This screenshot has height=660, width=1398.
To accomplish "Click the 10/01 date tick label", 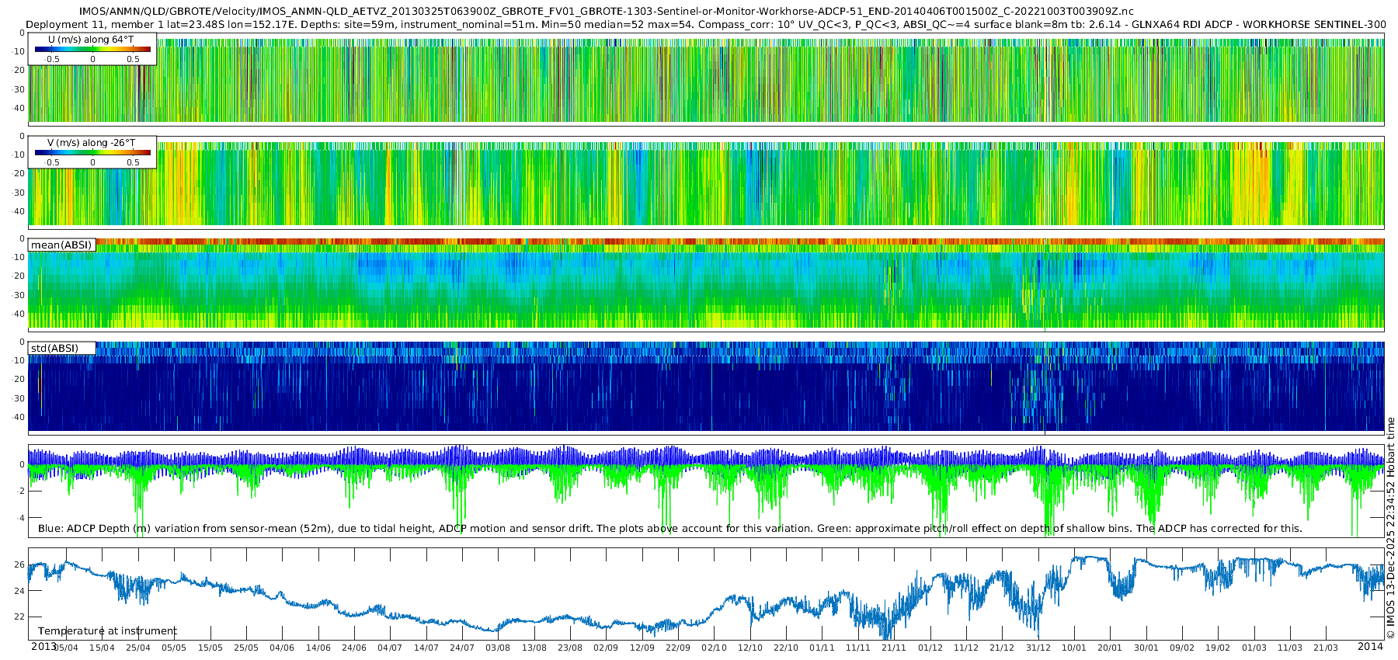I will click(x=1074, y=648).
